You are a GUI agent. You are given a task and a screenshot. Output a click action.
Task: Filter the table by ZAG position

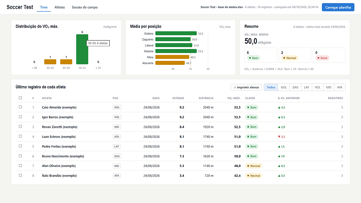(295, 87)
